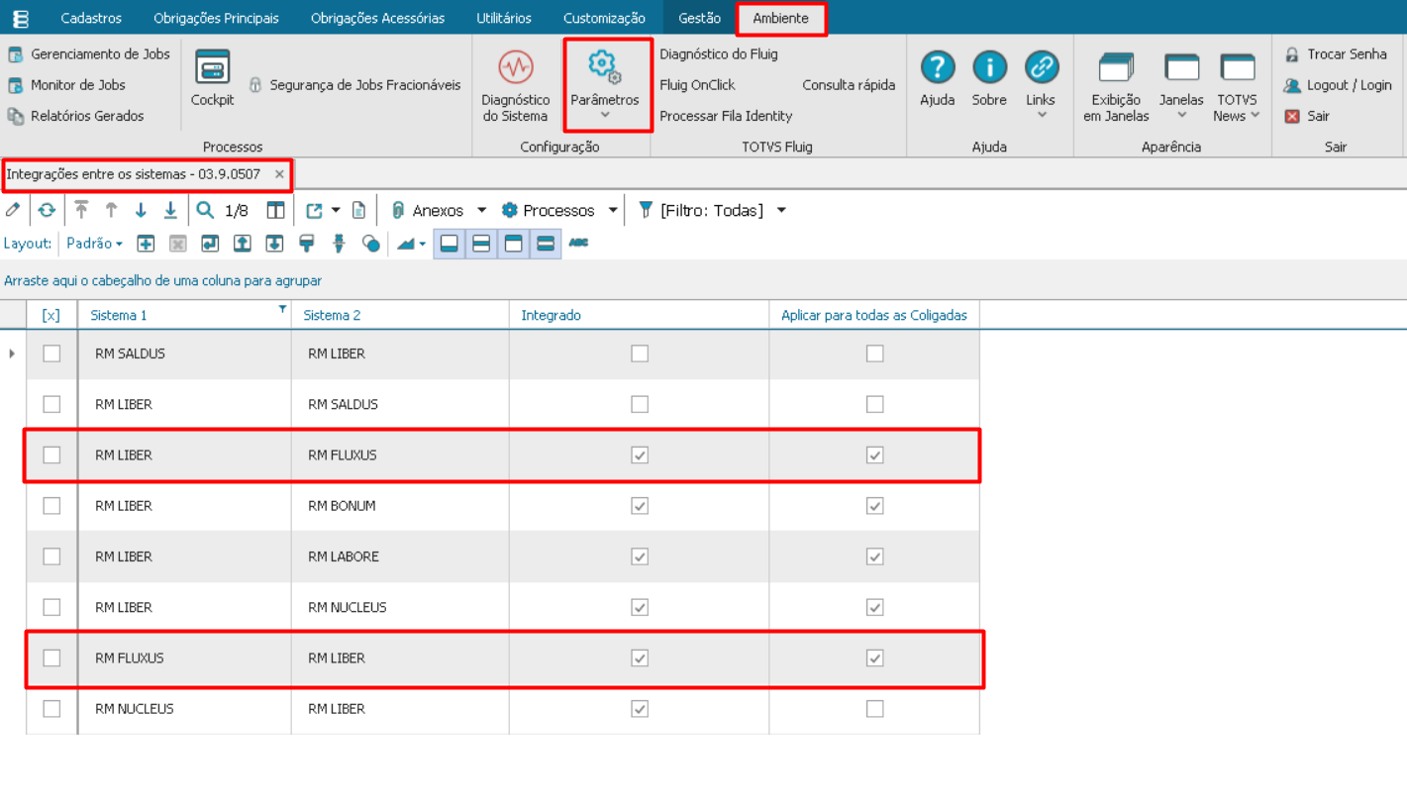Viewport: 1407px width, 808px height.
Task: Go to first record arrow
Action: point(81,210)
